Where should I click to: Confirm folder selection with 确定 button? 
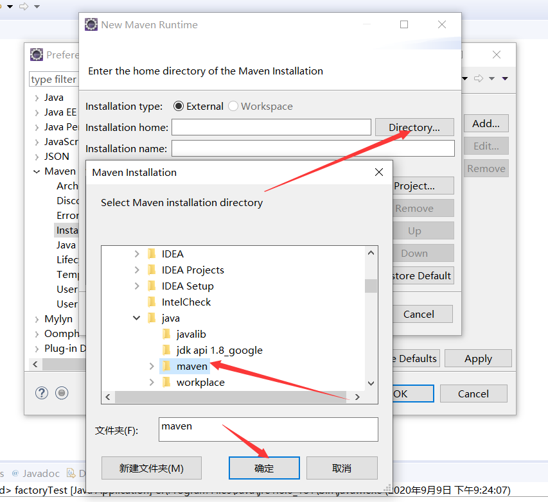pos(264,468)
